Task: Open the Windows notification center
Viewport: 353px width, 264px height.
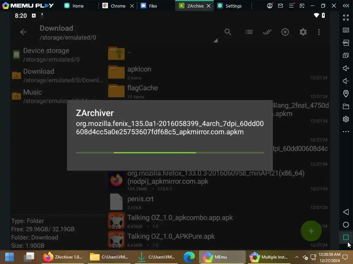Action: (345, 257)
